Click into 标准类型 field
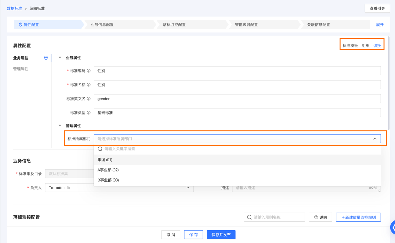The height and width of the screenshot is (243, 395). 237,113
